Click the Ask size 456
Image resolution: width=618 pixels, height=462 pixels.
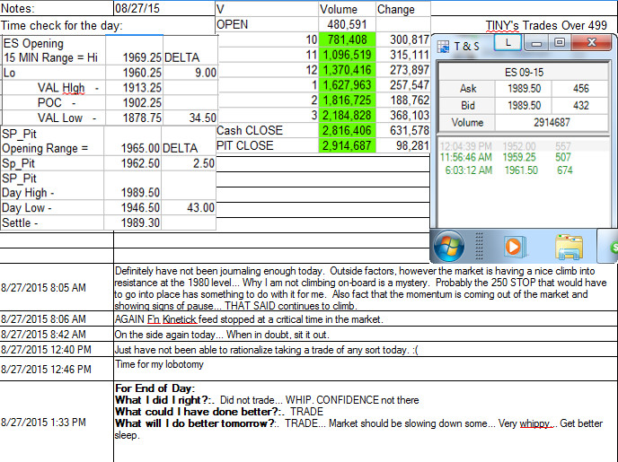pyautogui.click(x=580, y=89)
